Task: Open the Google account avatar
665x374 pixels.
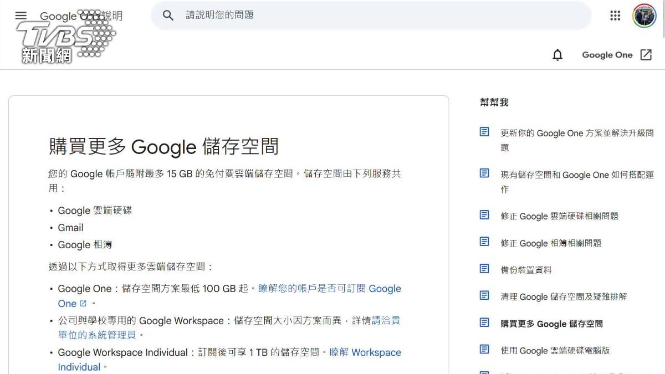Action: click(x=644, y=16)
